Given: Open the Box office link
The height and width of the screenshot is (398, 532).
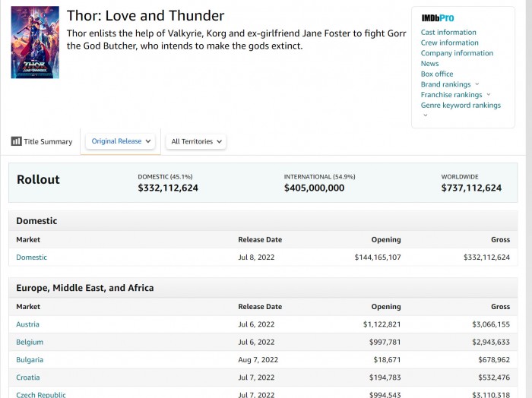Looking at the screenshot, I should click(x=437, y=74).
